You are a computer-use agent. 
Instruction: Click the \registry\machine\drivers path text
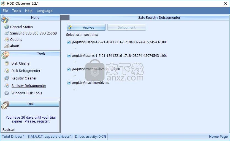[90, 83]
